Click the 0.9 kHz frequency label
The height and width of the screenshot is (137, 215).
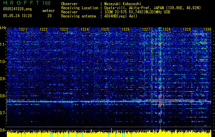pos(3,79)
